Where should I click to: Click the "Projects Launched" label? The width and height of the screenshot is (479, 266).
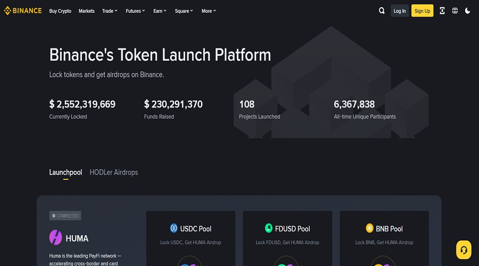coord(259,117)
